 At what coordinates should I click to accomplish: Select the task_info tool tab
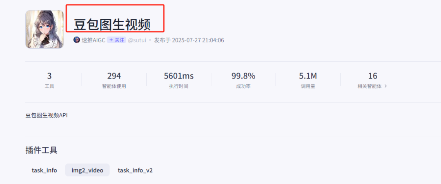(x=45, y=170)
